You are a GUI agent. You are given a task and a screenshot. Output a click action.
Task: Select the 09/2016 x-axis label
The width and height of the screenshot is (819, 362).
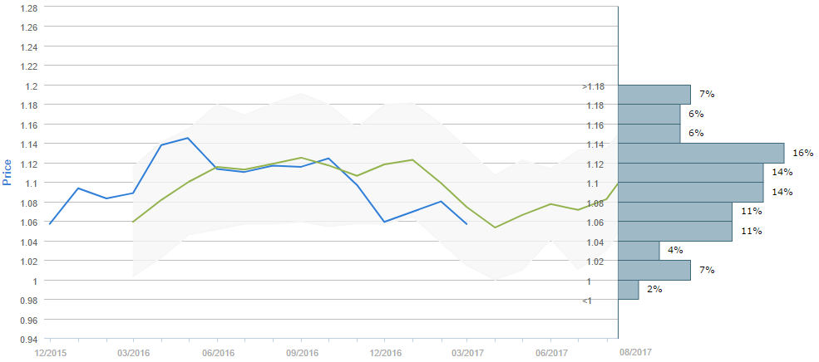pyautogui.click(x=301, y=352)
